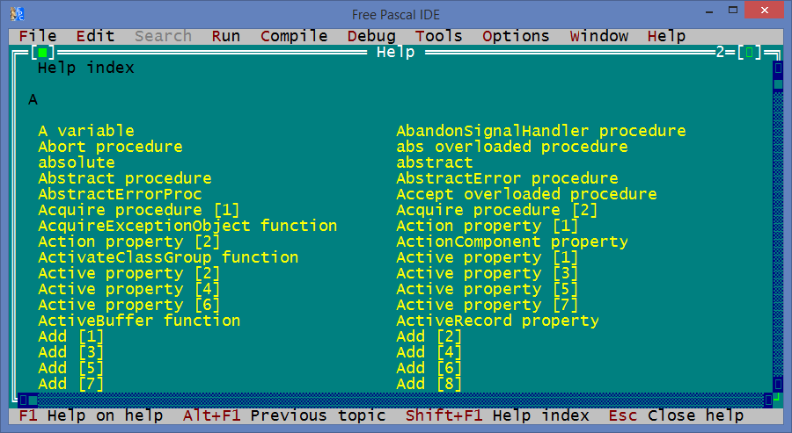Open the Tools menu
Viewport: 792px width, 433px height.
point(438,36)
